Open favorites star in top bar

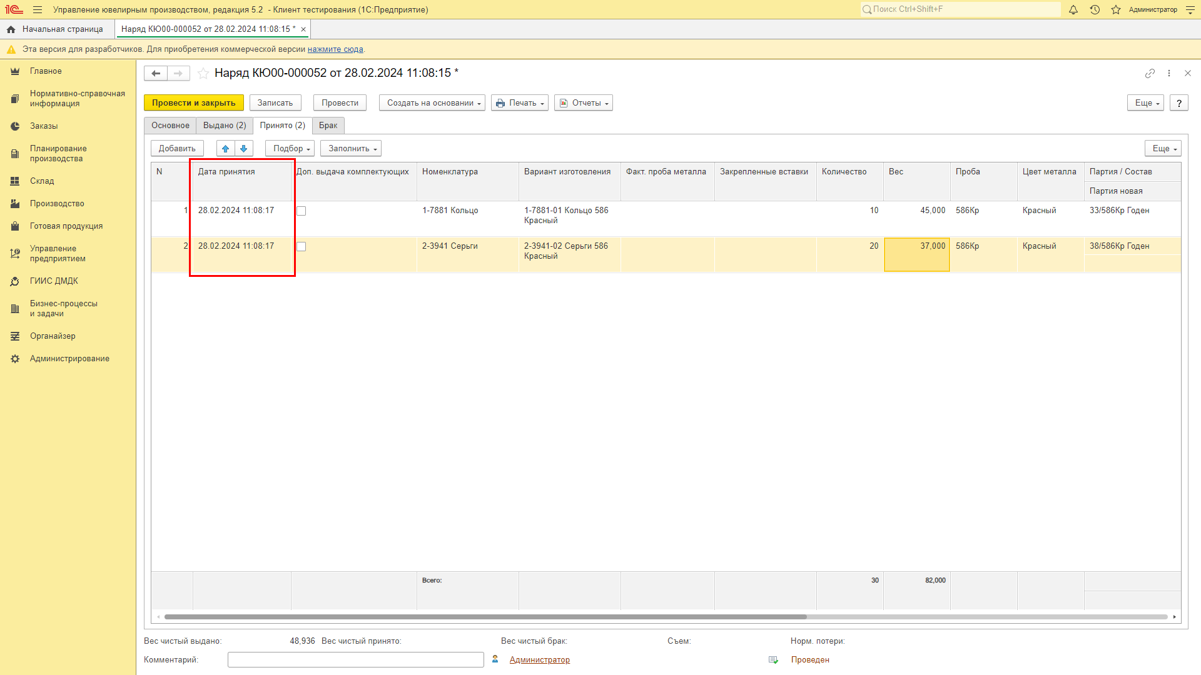click(x=1116, y=10)
